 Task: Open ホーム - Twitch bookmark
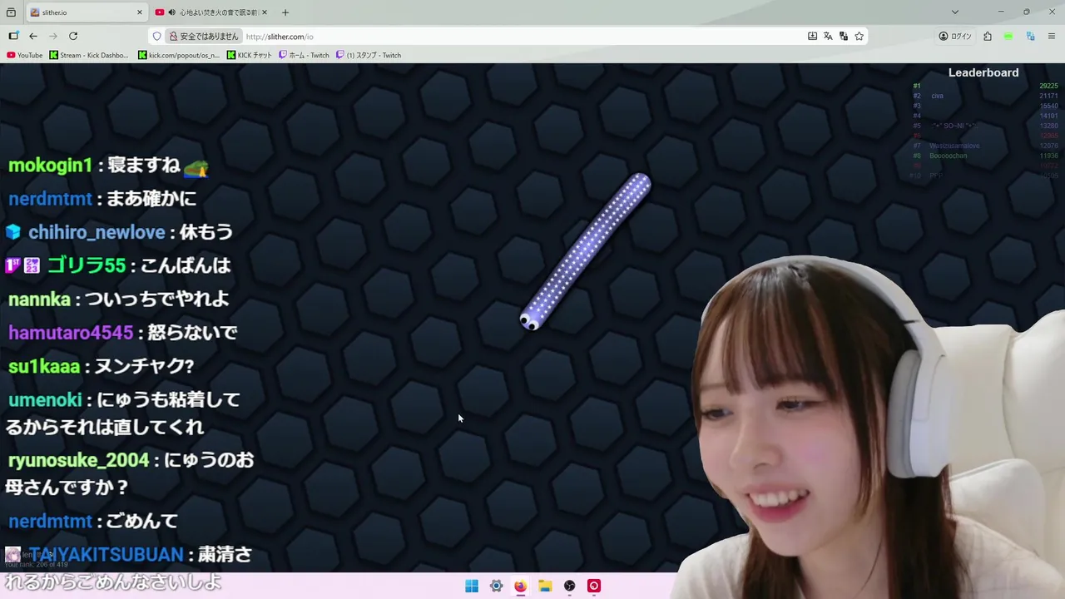[304, 55]
